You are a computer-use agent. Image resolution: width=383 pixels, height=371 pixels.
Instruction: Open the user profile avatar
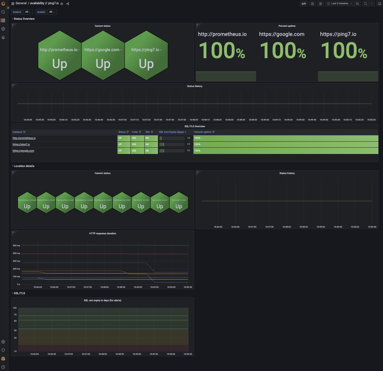coord(3,359)
